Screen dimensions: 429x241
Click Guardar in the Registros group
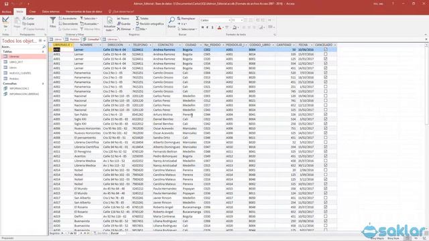(x=124, y=24)
